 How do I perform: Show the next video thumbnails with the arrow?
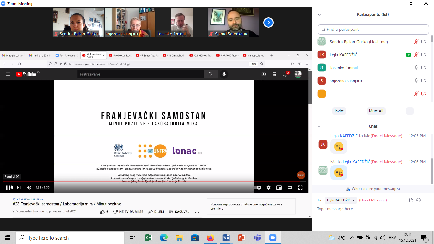(268, 23)
